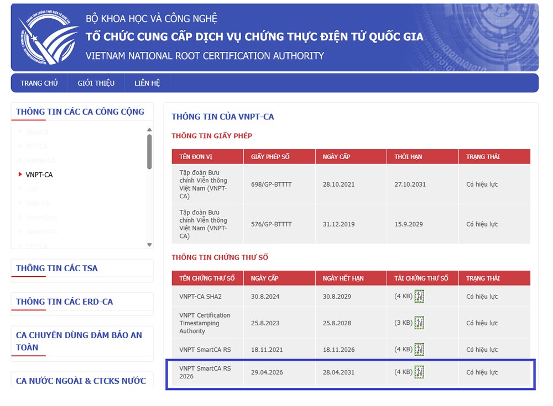Click the VNPT SmartCA RS 2026 name
The height and width of the screenshot is (406, 553).
pos(205,372)
